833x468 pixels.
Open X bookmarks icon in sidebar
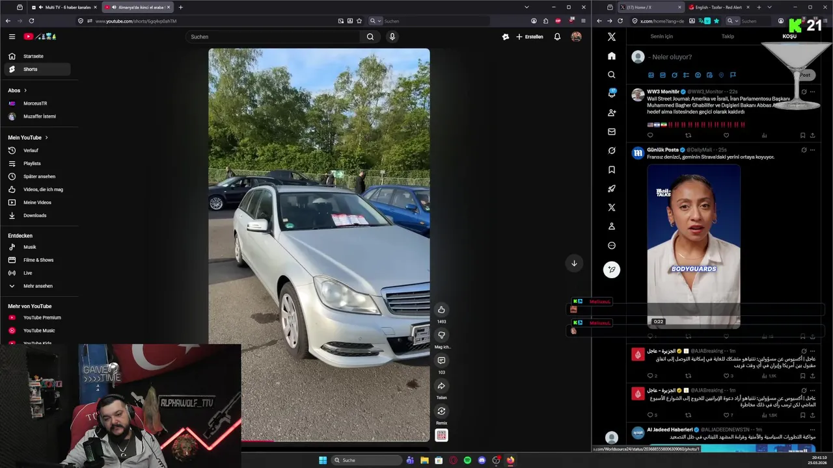point(611,170)
